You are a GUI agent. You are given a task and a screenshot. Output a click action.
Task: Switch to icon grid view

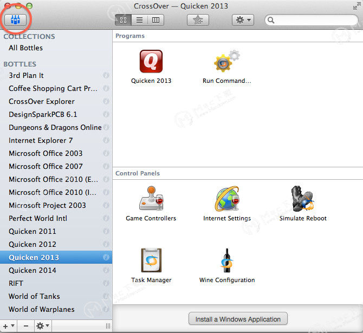tap(123, 20)
